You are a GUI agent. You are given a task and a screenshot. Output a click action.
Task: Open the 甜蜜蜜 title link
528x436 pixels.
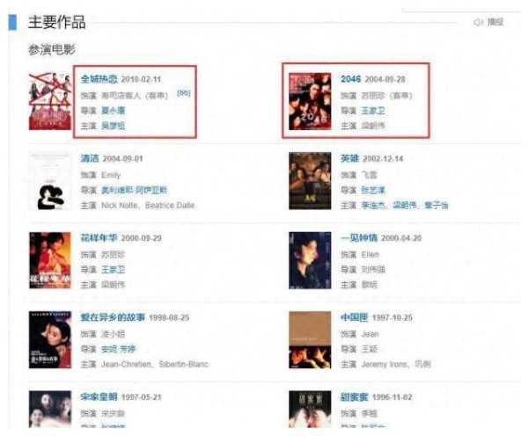coord(355,397)
